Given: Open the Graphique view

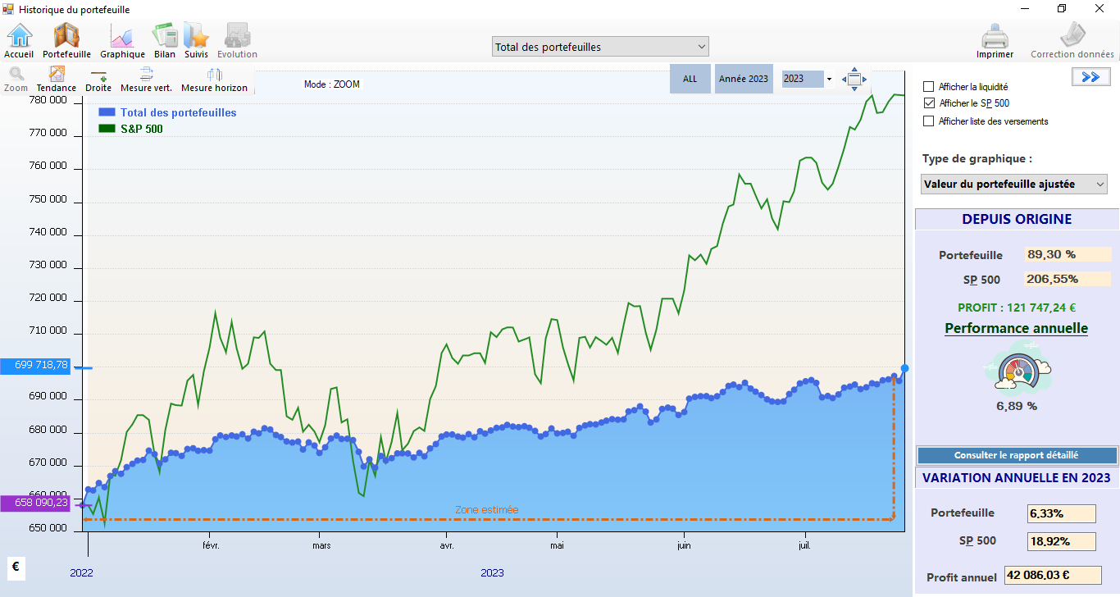Looking at the screenshot, I should coord(122,40).
